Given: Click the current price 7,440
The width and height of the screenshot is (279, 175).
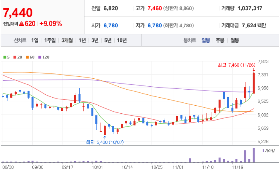Looking at the screenshot, I should 18,13.
